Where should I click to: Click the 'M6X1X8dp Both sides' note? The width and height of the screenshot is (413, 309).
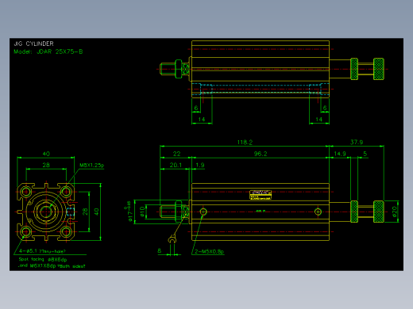(x=52, y=266)
